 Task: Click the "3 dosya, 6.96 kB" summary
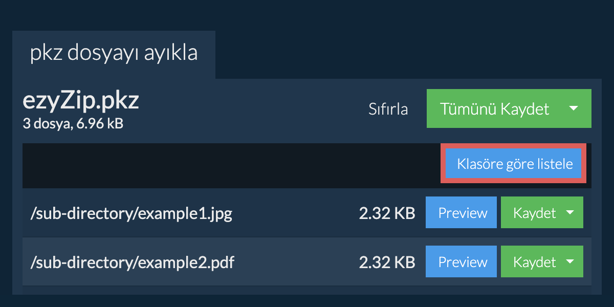(73, 123)
